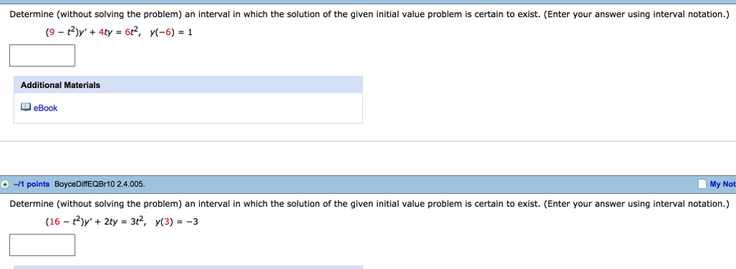Click the red 16 in second equation
The width and height of the screenshot is (736, 269).
tap(53, 222)
